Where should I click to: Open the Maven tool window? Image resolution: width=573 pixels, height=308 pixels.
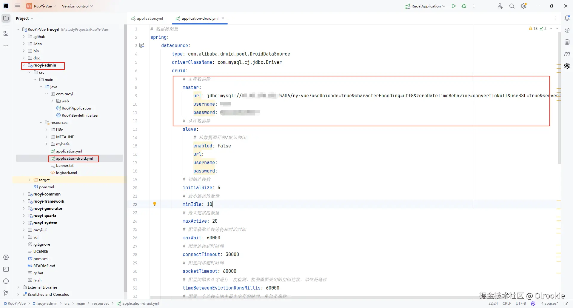(567, 54)
